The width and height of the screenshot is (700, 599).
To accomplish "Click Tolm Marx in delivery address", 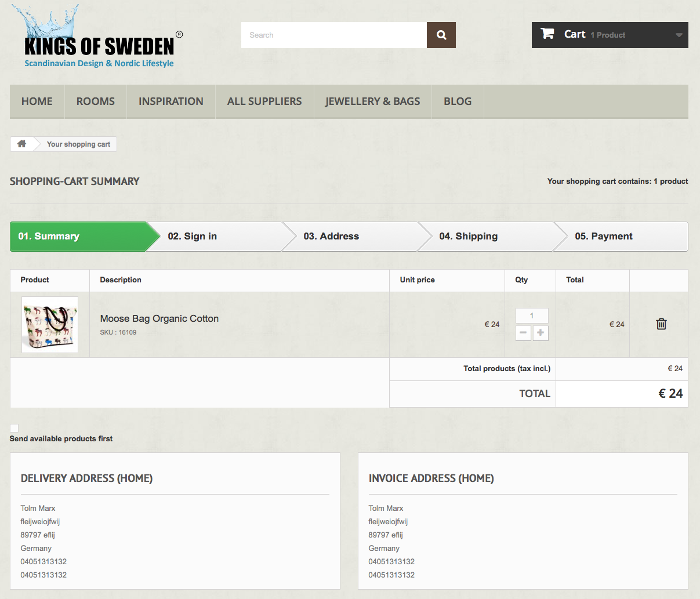I will tap(38, 508).
